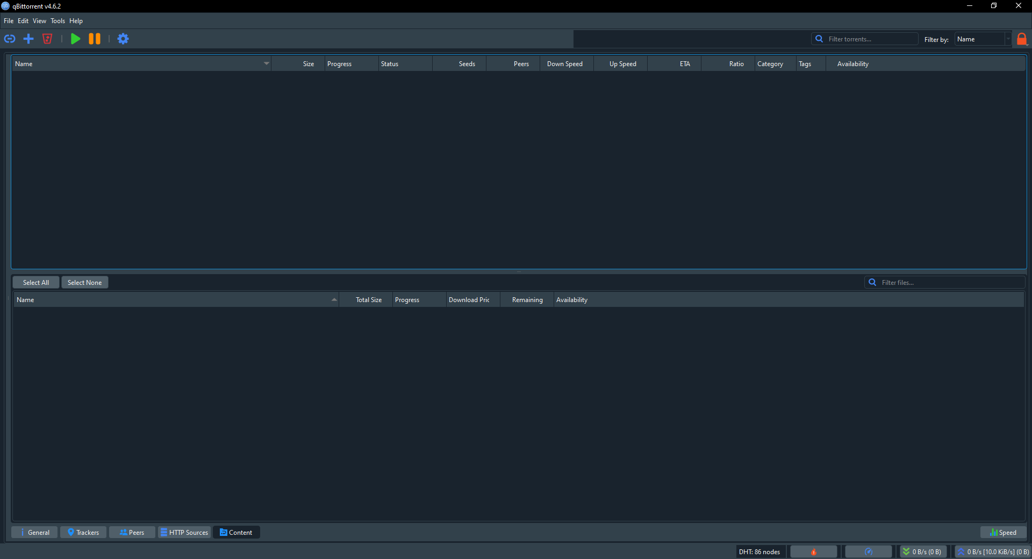Screen dimensions: 1032x559
Task: Click the DHT: 86 nodes status text
Action: coord(759,551)
